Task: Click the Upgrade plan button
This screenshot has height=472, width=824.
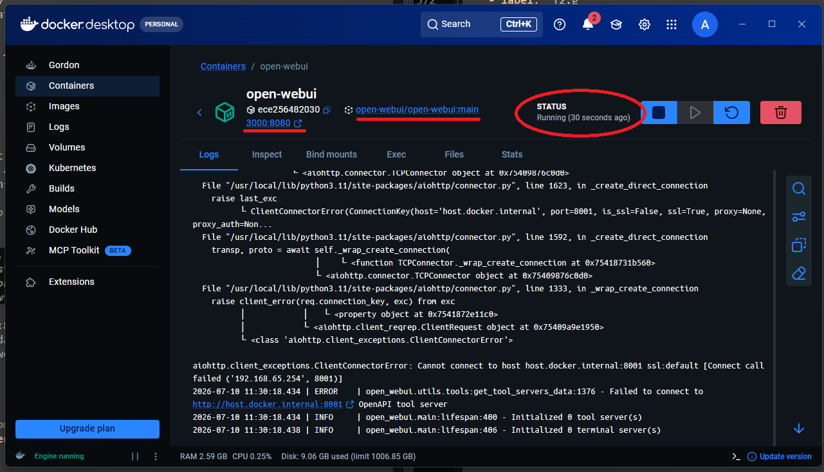Action: point(87,429)
